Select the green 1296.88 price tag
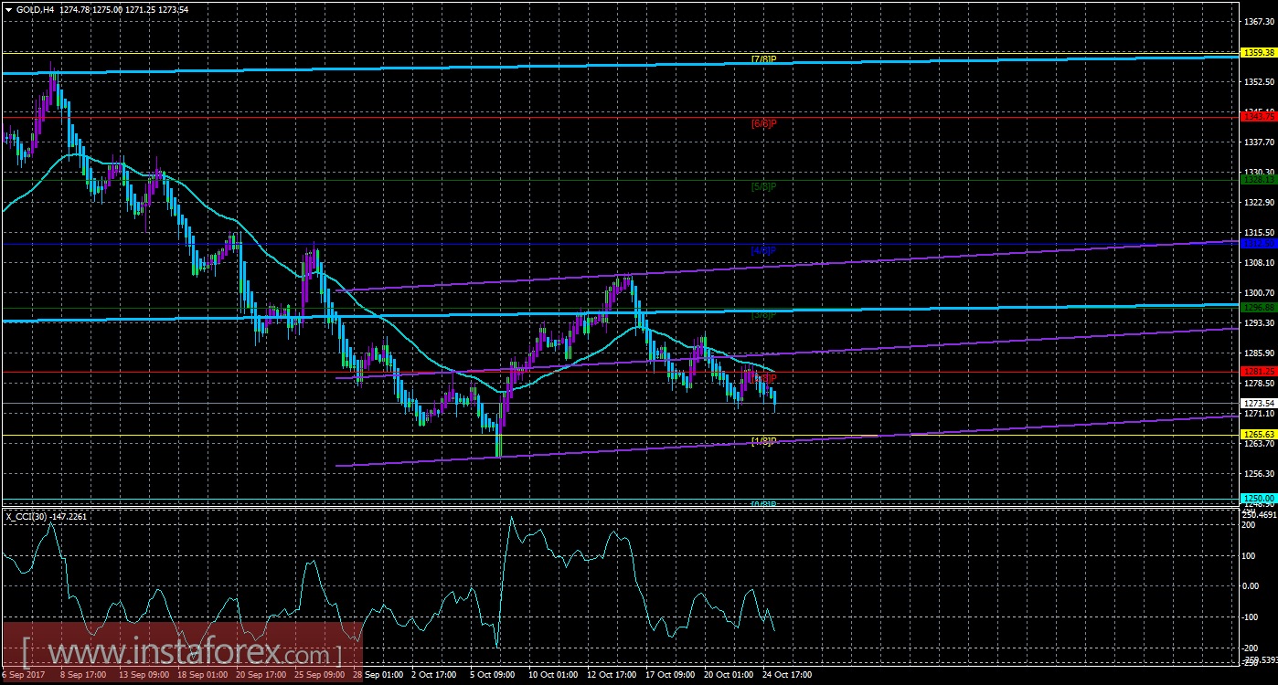This screenshot has height=685, width=1278. coord(1259,307)
